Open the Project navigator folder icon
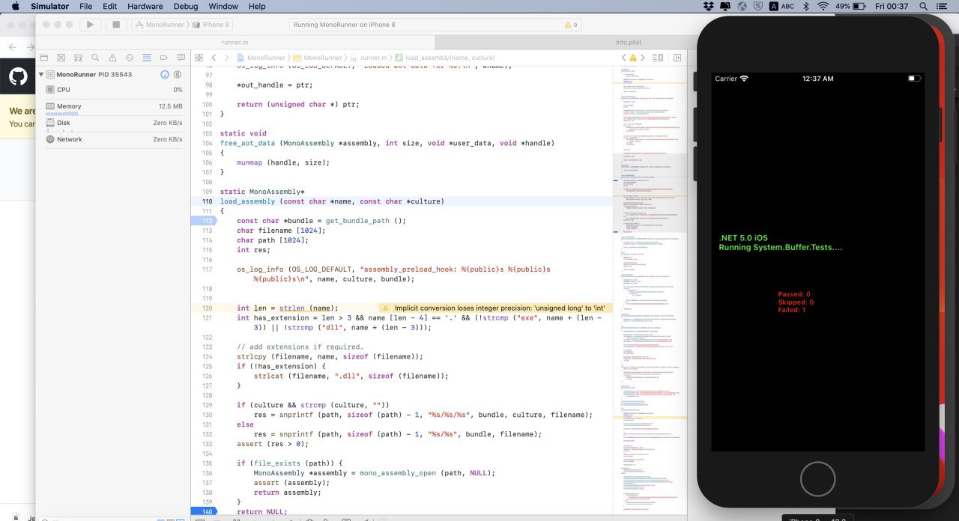Viewport: 959px width, 521px height. (x=43, y=58)
